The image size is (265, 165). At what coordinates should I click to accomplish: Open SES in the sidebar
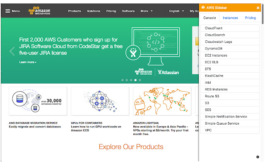230,110
